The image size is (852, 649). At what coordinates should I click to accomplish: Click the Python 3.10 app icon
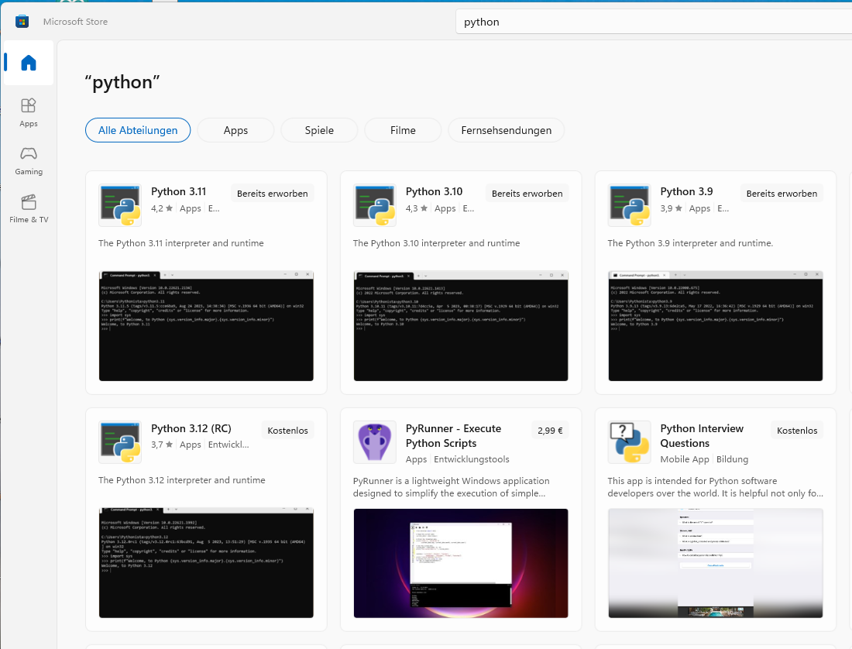[375, 205]
